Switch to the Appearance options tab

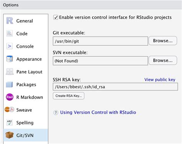pos(26,59)
